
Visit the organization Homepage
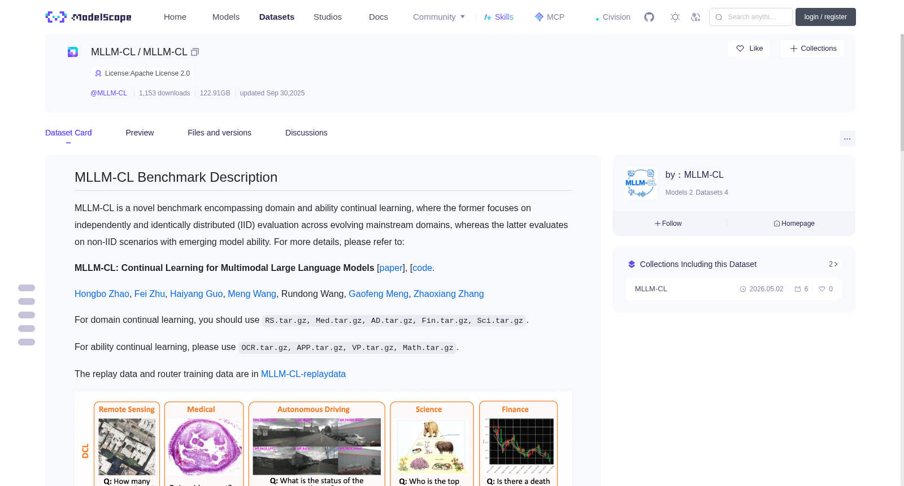tap(794, 224)
